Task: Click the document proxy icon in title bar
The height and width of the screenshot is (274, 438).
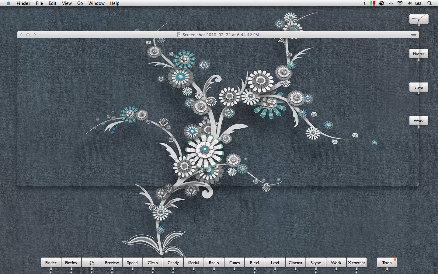Action: [x=179, y=35]
